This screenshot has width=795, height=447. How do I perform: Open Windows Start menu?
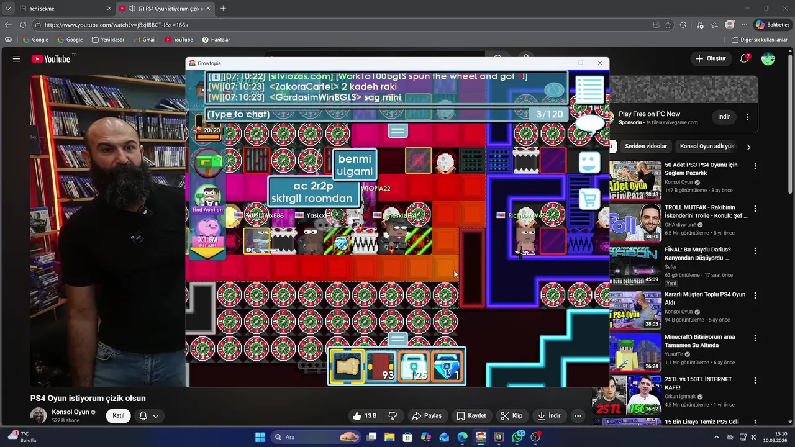[260, 437]
